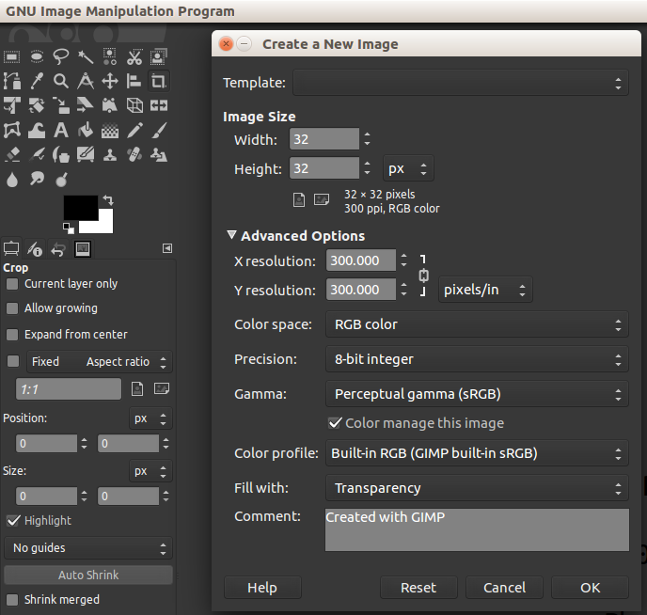Select the Zoom magnifier tool

coord(61,81)
